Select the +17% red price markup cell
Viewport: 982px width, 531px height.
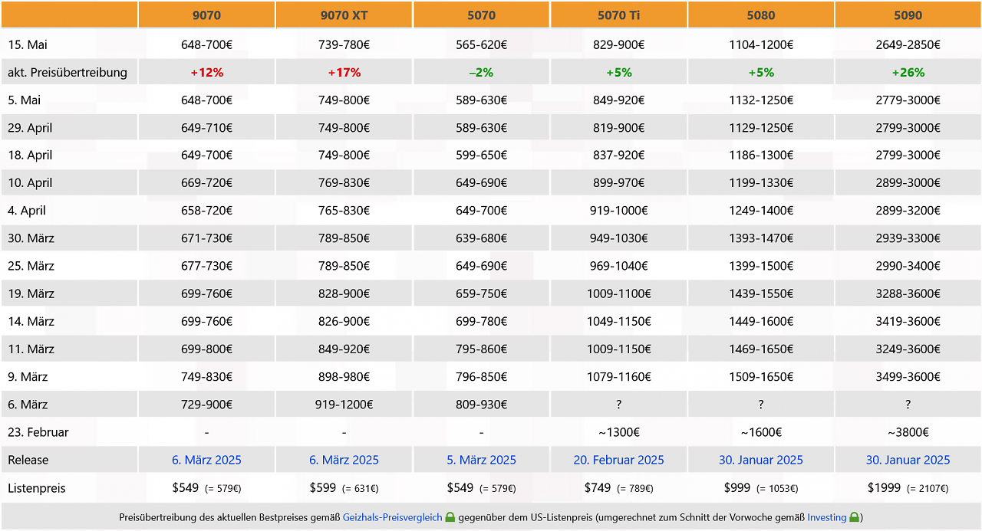pyautogui.click(x=344, y=72)
